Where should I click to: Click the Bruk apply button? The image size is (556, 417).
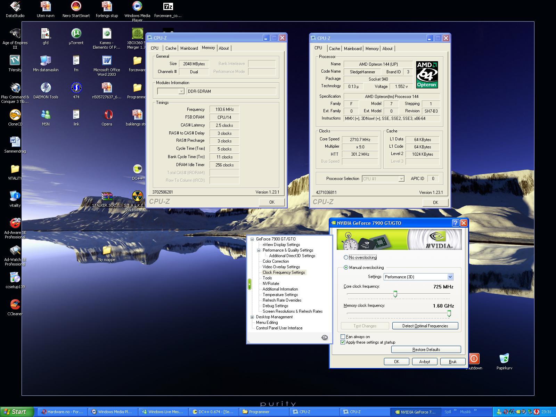click(x=452, y=362)
